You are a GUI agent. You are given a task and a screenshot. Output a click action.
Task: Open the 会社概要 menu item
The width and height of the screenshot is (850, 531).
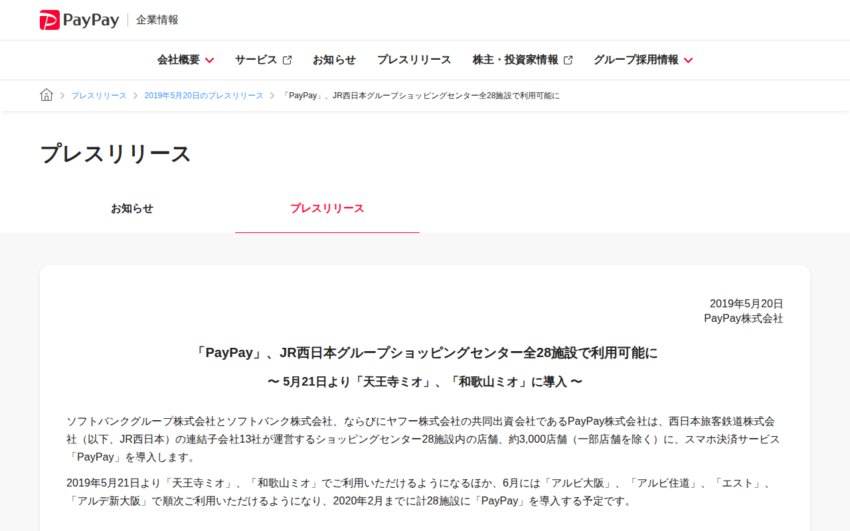(x=179, y=60)
